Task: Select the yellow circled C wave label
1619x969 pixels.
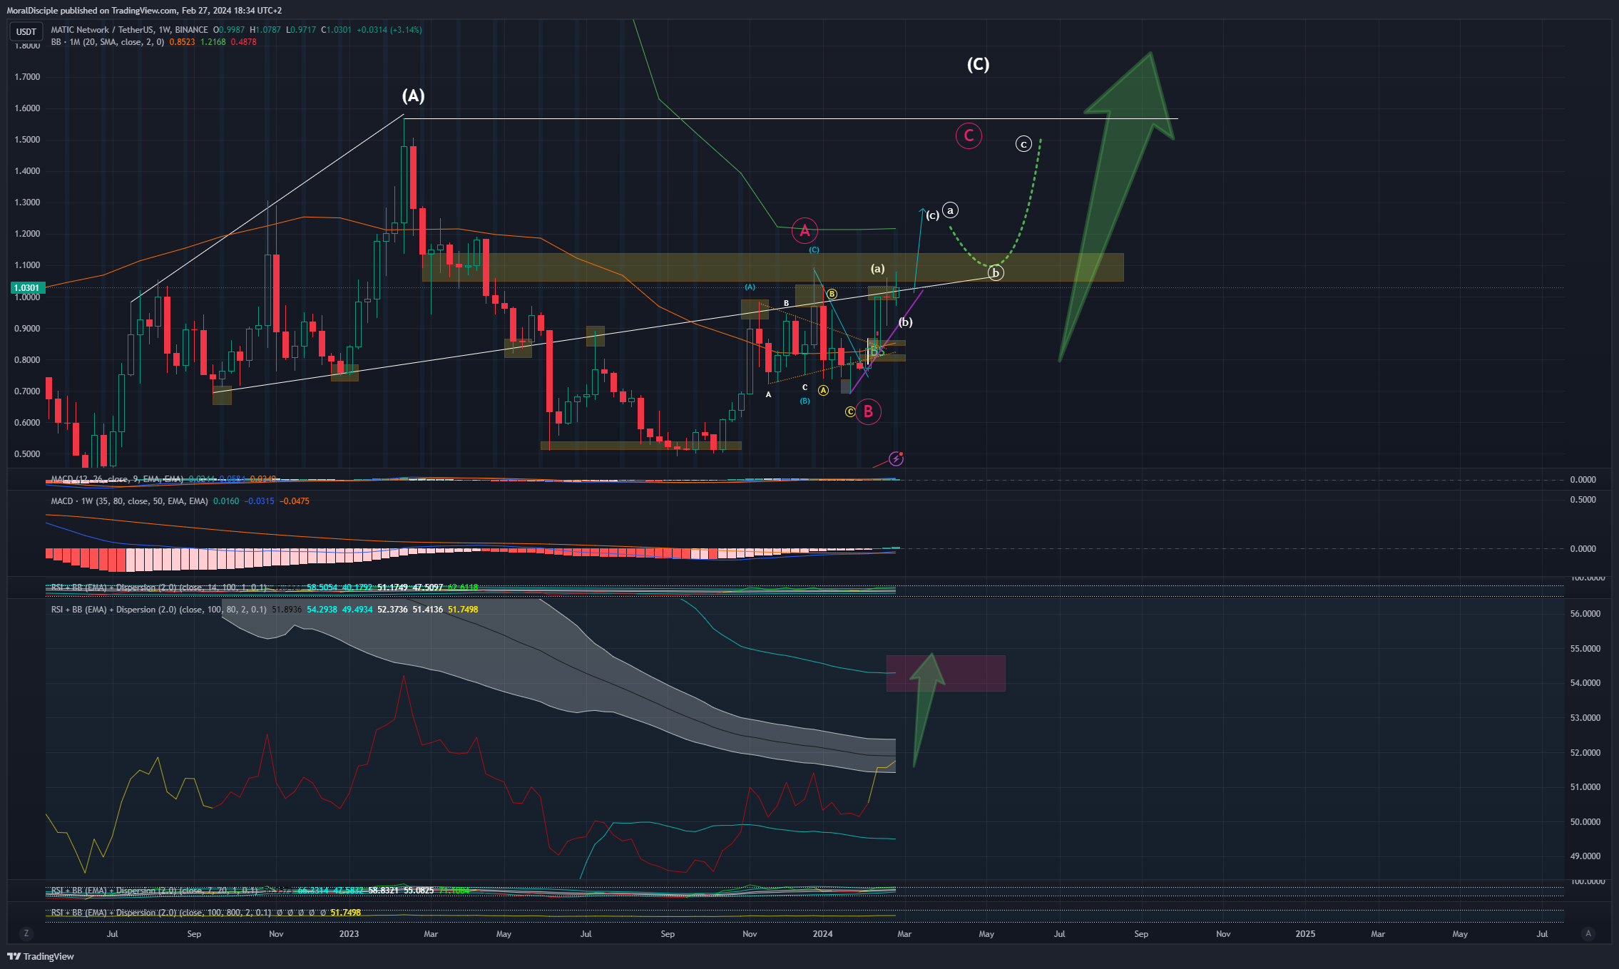Action: coord(850,412)
